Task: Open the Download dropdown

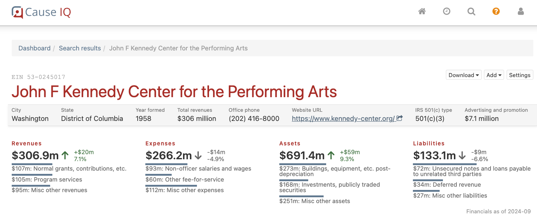Action: tap(464, 75)
